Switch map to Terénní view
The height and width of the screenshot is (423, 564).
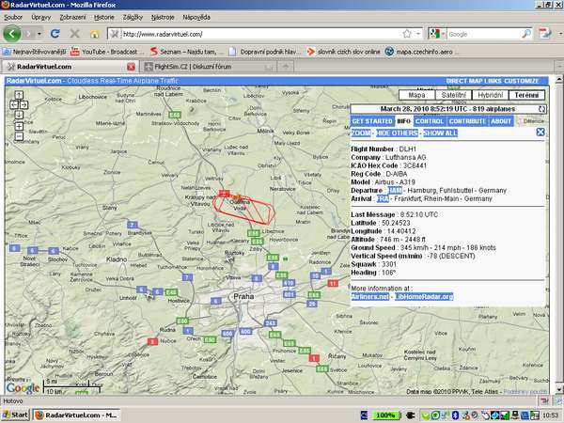pos(526,95)
